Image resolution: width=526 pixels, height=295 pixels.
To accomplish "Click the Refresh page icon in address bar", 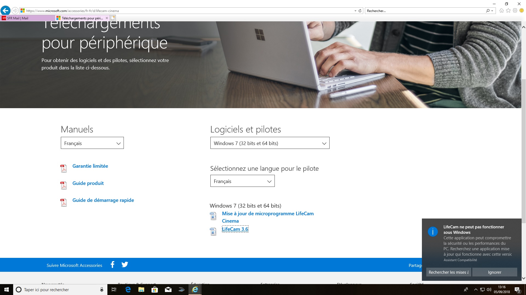I will point(360,11).
